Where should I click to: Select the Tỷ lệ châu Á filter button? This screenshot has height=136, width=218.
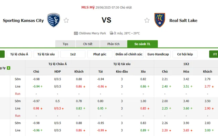tap(19, 54)
